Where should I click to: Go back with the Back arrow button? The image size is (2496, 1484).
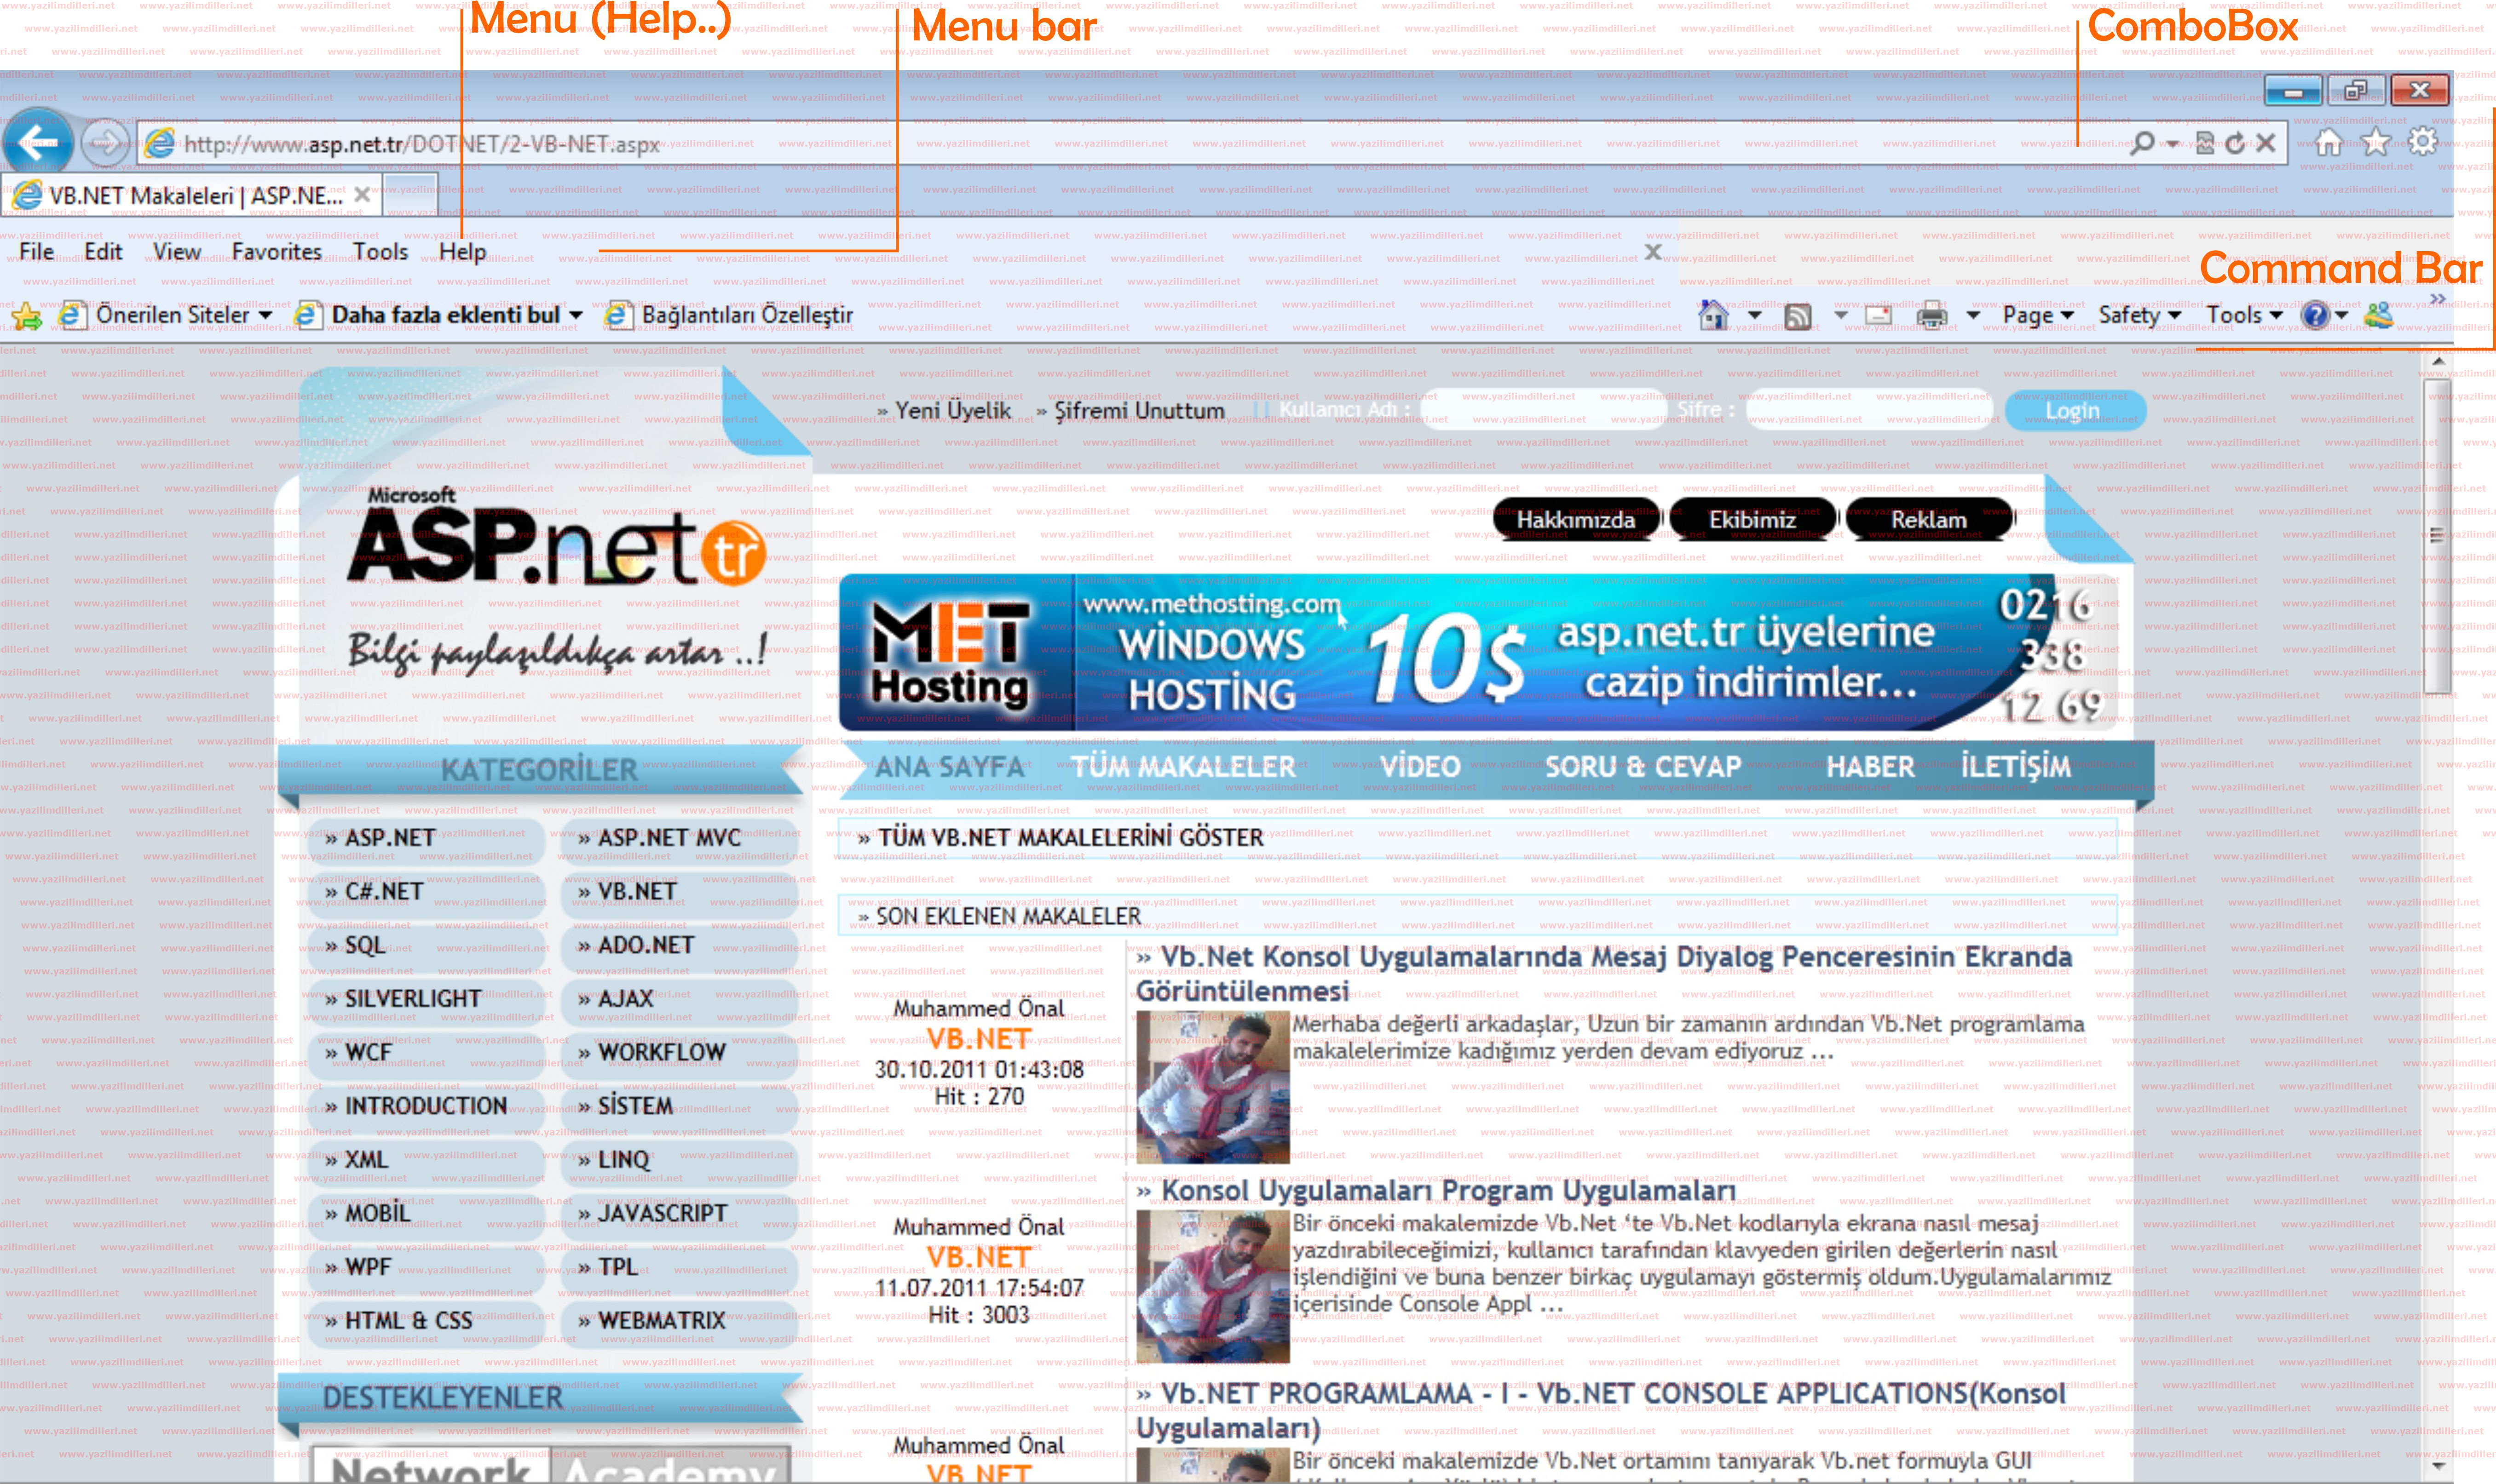click(38, 143)
